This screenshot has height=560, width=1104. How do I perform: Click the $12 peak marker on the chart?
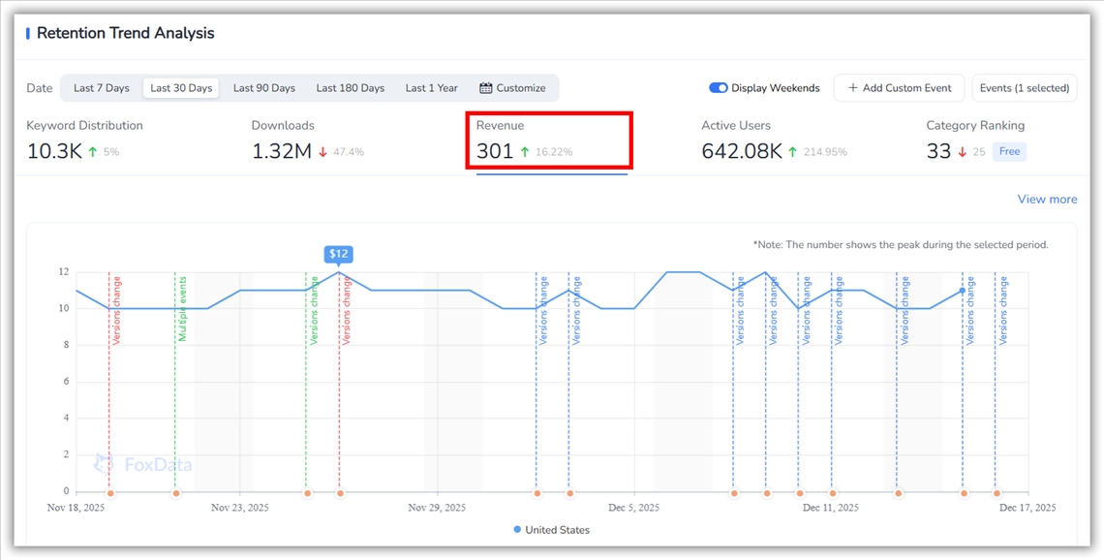(338, 254)
